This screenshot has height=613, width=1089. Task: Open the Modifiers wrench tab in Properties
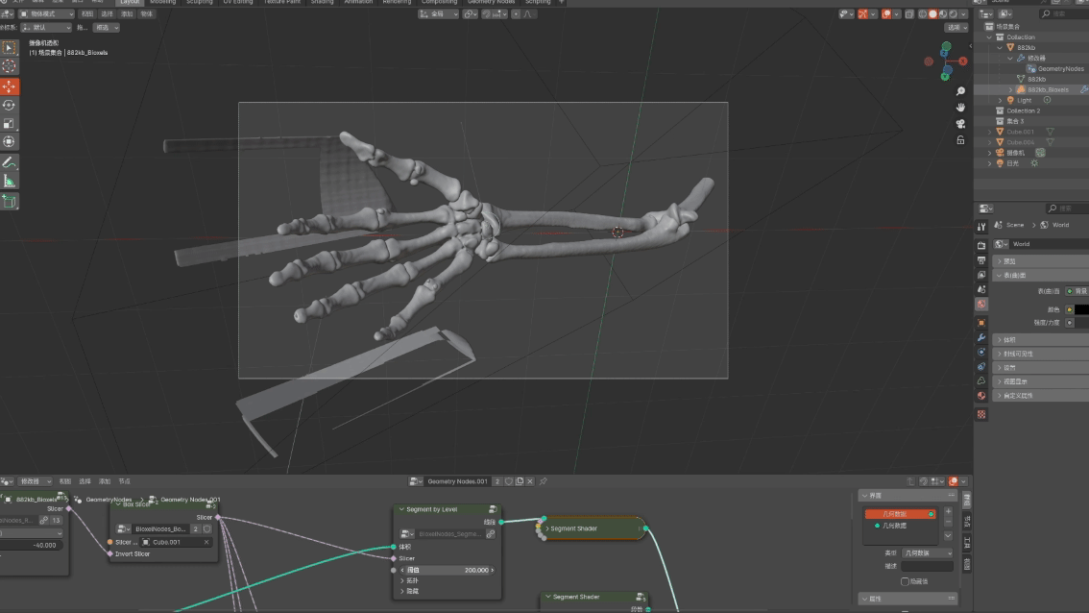pyautogui.click(x=981, y=337)
